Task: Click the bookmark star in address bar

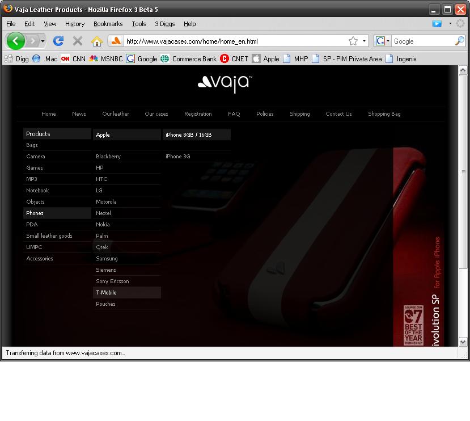Action: click(353, 41)
